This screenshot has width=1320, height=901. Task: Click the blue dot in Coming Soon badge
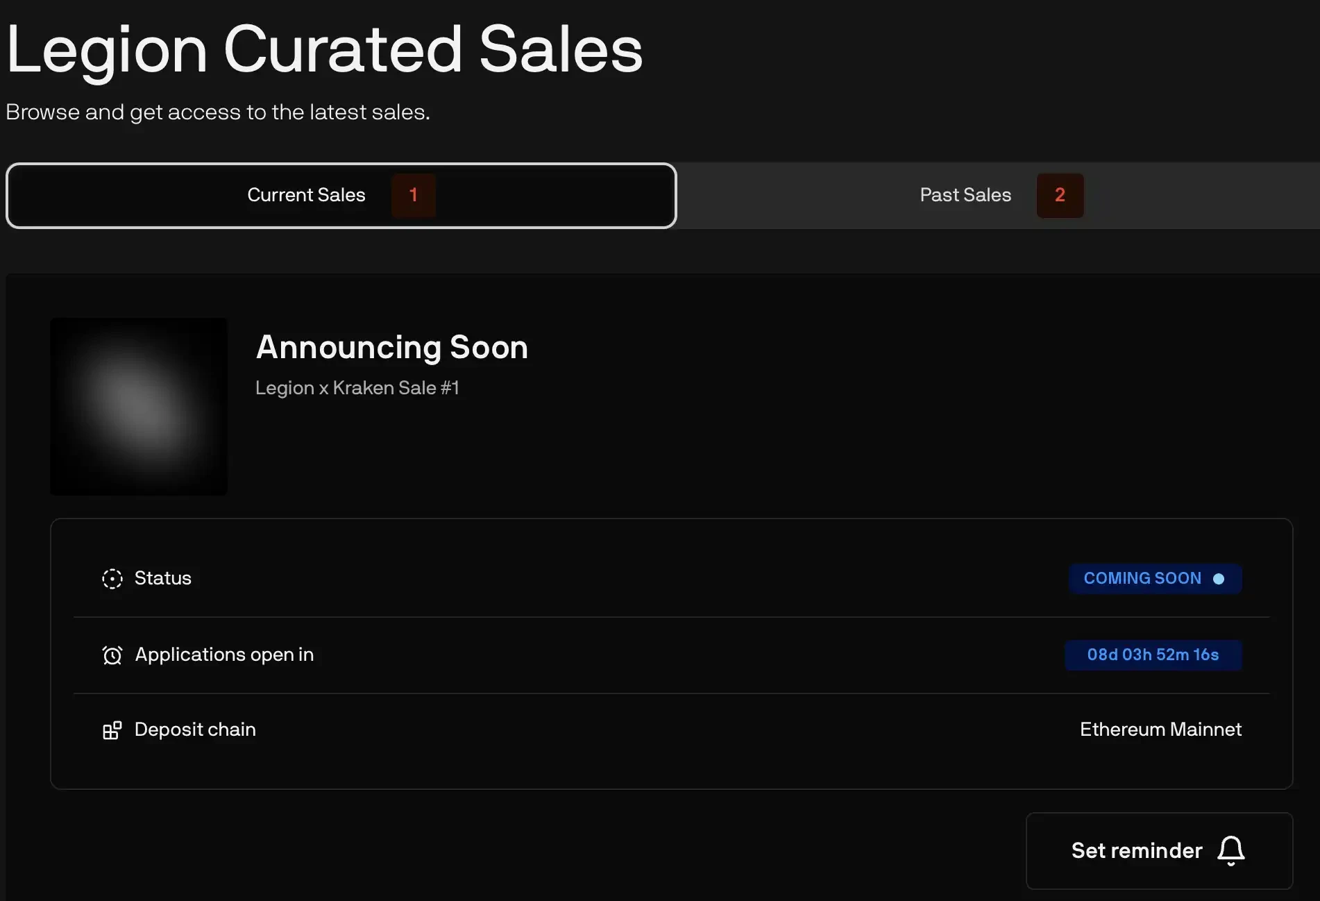[1219, 579]
